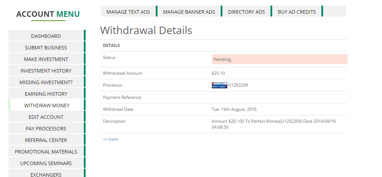
Task: Switch to Manage Text Ads tab
Action: pyautogui.click(x=128, y=12)
